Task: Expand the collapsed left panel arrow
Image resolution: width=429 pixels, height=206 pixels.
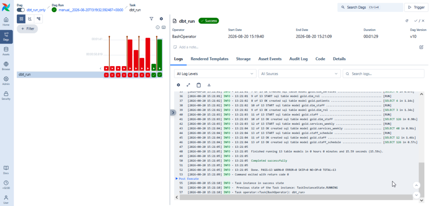Action: (x=173, y=113)
